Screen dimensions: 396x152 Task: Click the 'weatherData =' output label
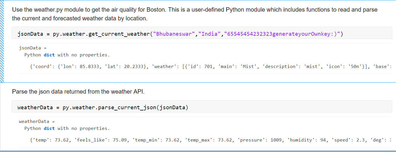37,121
